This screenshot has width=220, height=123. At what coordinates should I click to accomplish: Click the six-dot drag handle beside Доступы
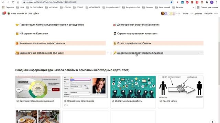tap(111, 53)
